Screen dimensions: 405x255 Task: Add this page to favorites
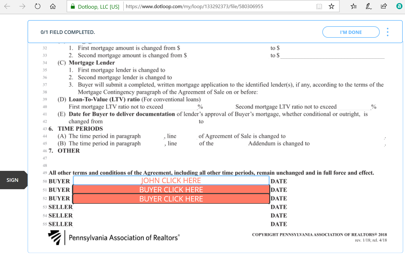pos(332,6)
